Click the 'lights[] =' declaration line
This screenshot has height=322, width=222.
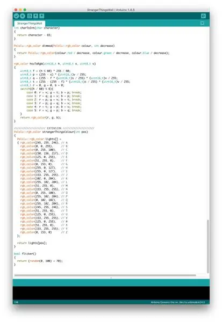[39, 139]
